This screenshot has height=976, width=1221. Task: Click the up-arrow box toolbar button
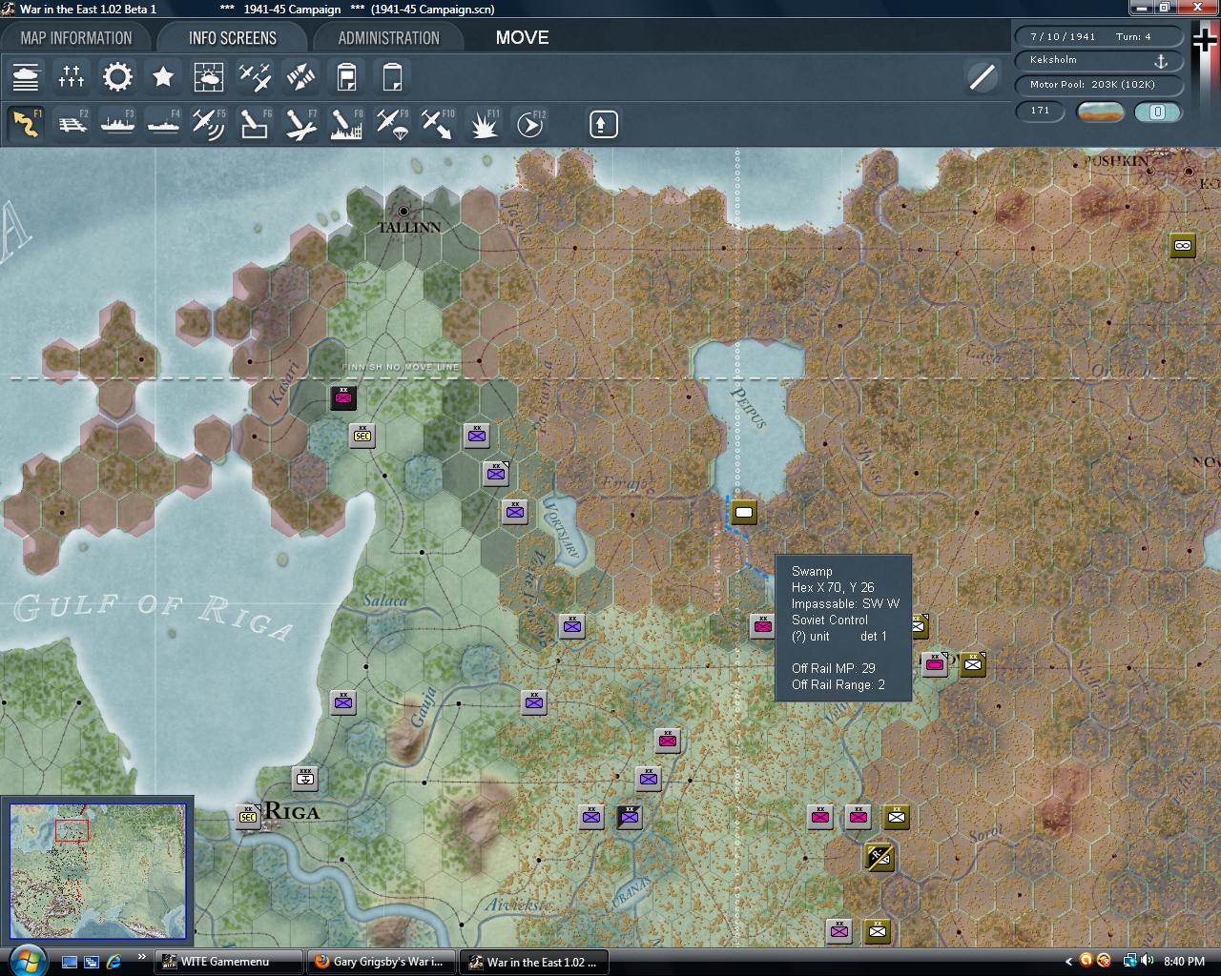(x=604, y=124)
